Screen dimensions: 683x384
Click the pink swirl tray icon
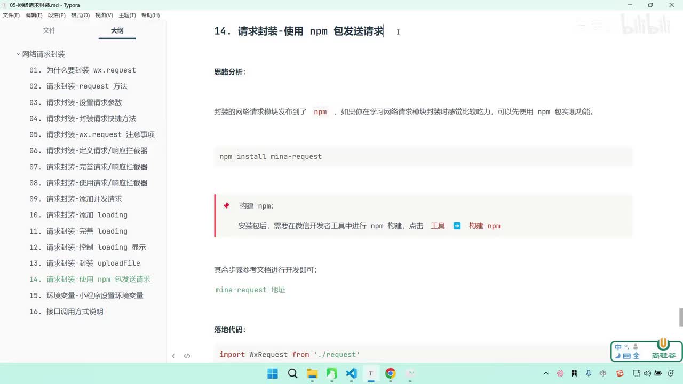(x=560, y=373)
